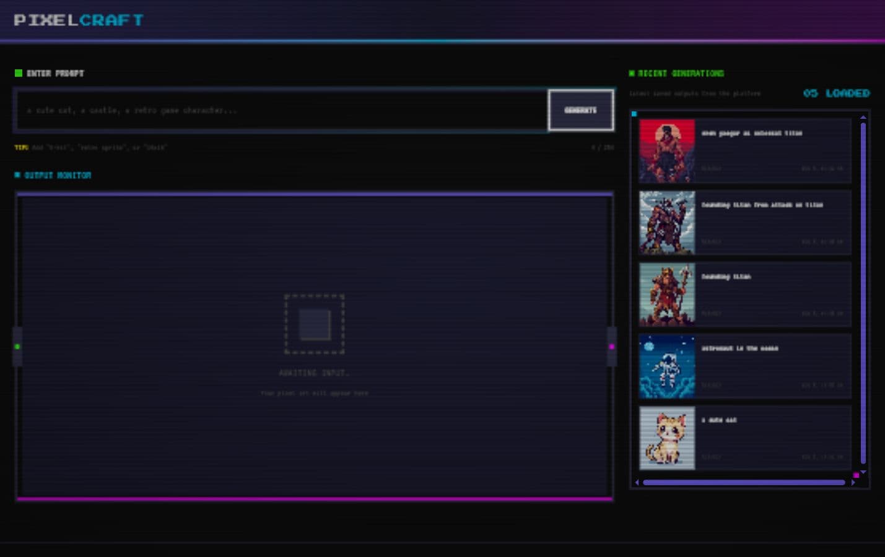Click the OUTPUT MONITOR heading
Screen dimensions: 885x557
coord(58,175)
